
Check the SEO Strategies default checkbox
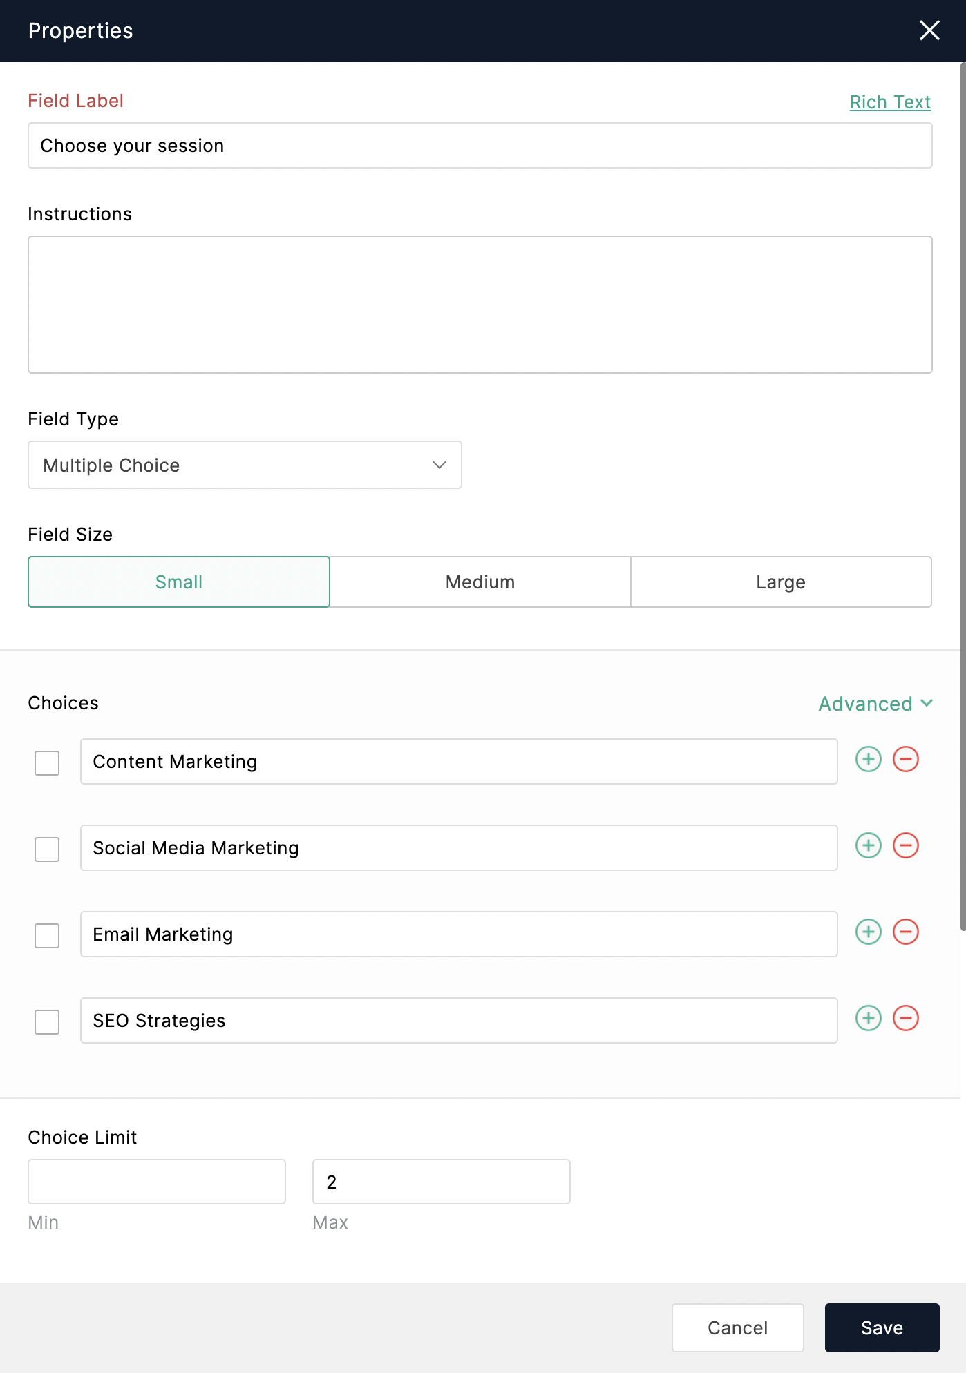click(x=47, y=1022)
